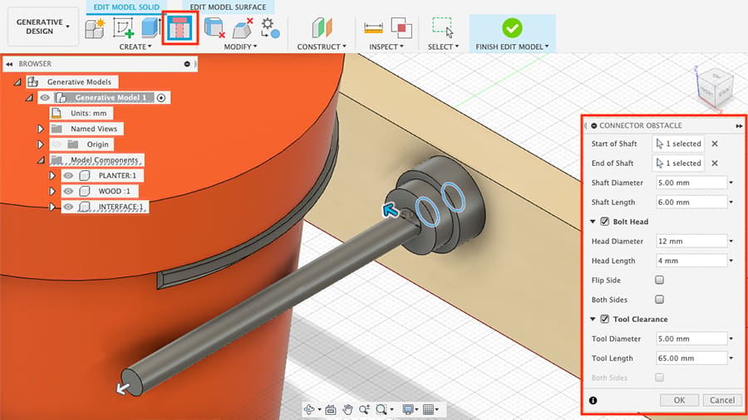Click the New Component icon in the toolbar
The height and width of the screenshot is (420, 748).
tap(95, 28)
